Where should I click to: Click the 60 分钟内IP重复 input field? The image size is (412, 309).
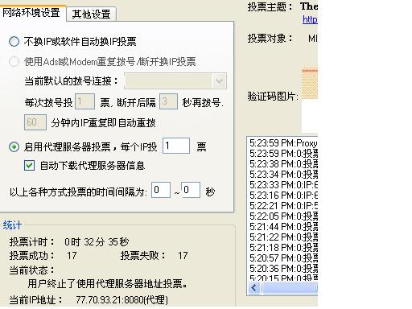35,122
